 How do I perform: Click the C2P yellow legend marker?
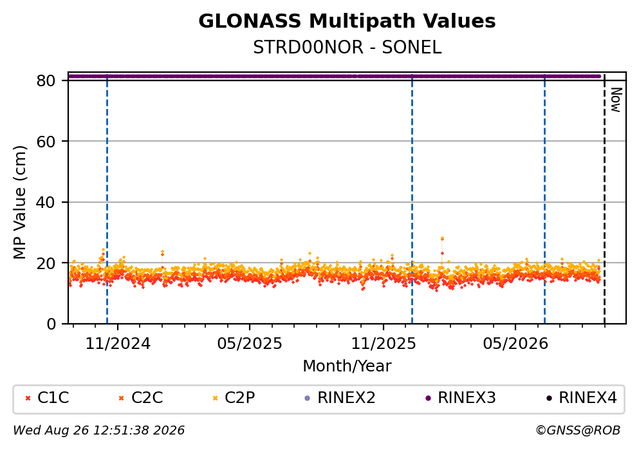(x=215, y=398)
